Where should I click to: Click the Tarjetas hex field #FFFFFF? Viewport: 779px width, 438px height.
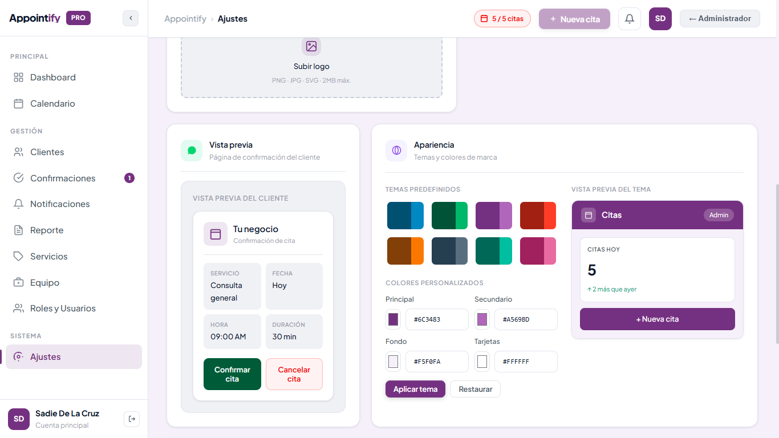pos(526,362)
